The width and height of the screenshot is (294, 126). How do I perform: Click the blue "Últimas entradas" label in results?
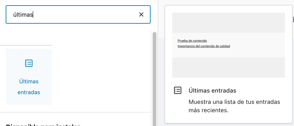coord(29,87)
